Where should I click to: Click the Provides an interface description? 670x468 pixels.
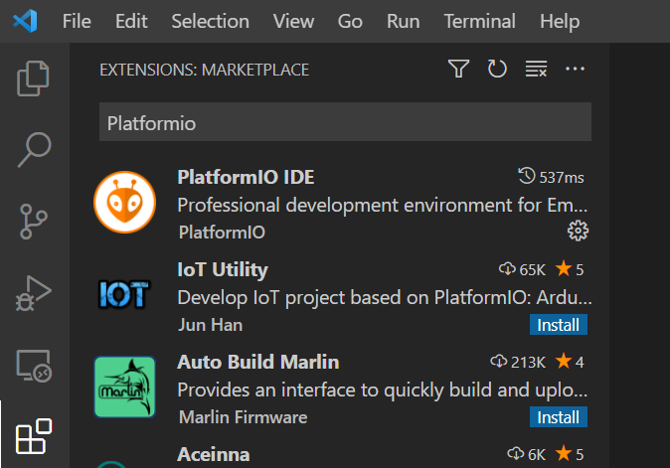[x=383, y=390]
